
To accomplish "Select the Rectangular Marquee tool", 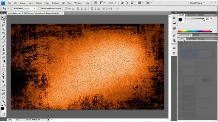I will 3,22.
